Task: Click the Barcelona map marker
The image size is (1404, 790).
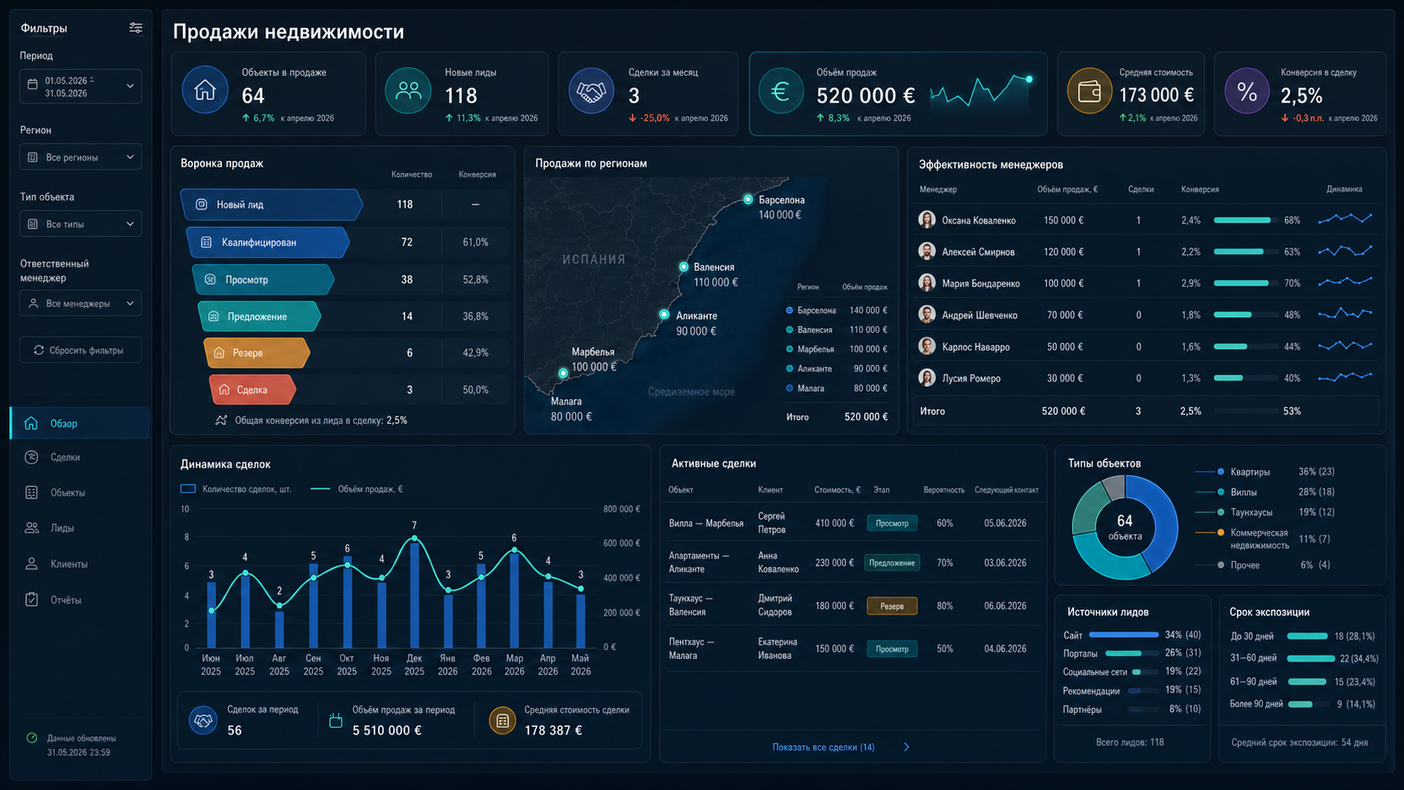Action: click(x=747, y=200)
